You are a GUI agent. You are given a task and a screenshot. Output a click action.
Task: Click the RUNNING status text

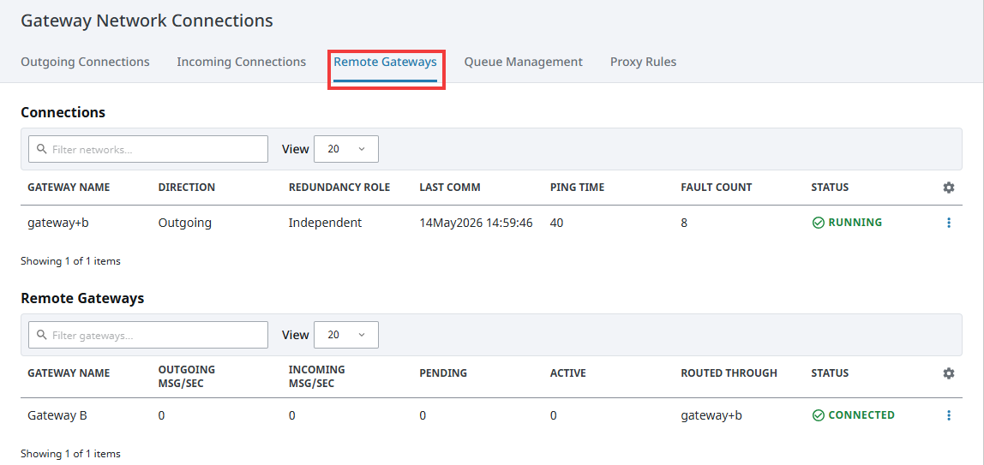coord(855,223)
